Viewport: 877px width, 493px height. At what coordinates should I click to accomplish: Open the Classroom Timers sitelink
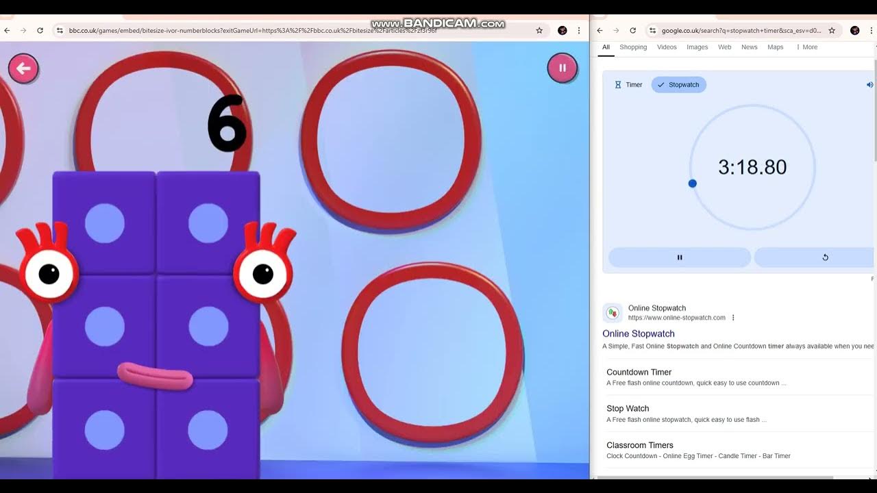pos(640,445)
